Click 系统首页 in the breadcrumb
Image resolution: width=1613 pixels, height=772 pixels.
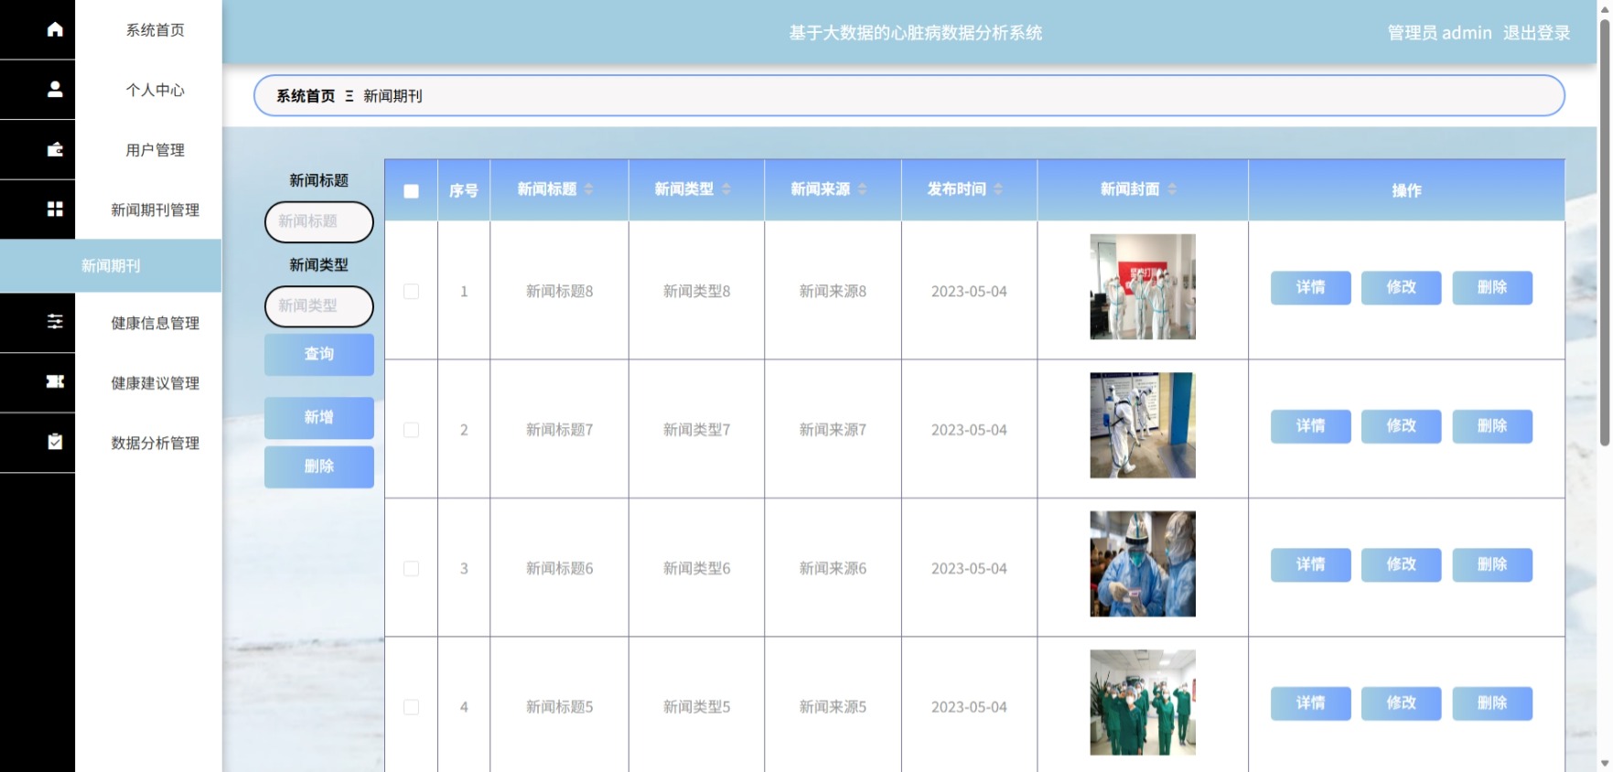pyautogui.click(x=306, y=96)
